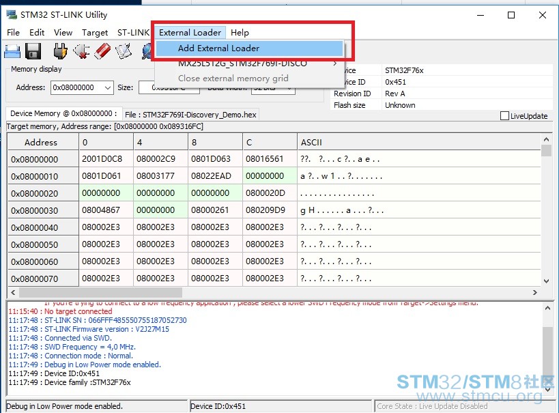Toggle the LiveUpdate checkbox

(x=504, y=116)
